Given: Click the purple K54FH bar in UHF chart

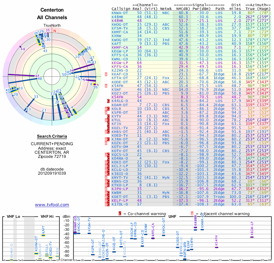Looking at the screenshot, I should coord(216,247).
